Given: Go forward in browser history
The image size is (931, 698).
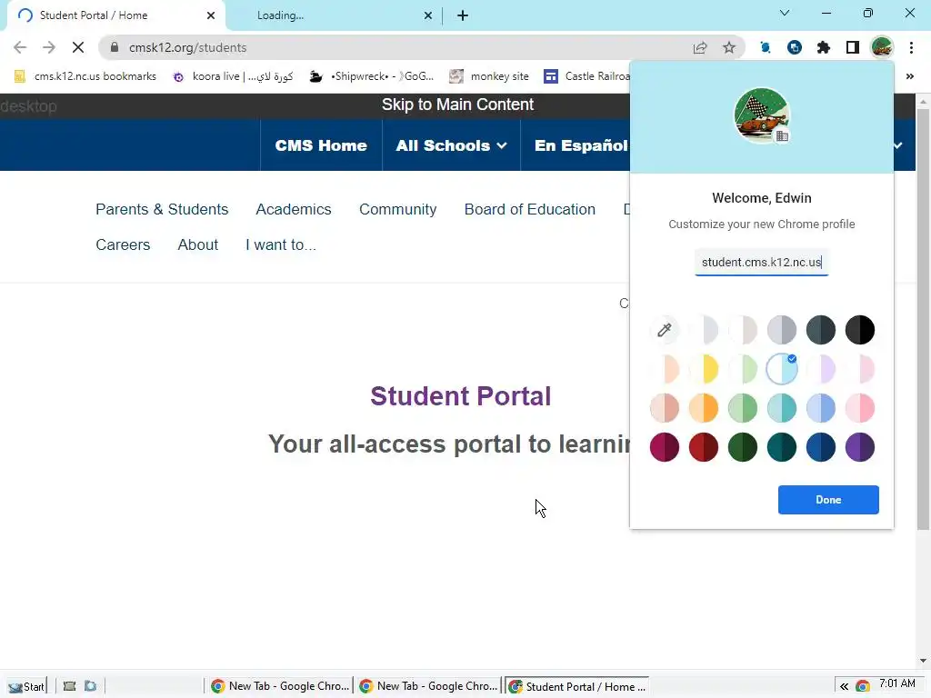Looking at the screenshot, I should [x=49, y=47].
